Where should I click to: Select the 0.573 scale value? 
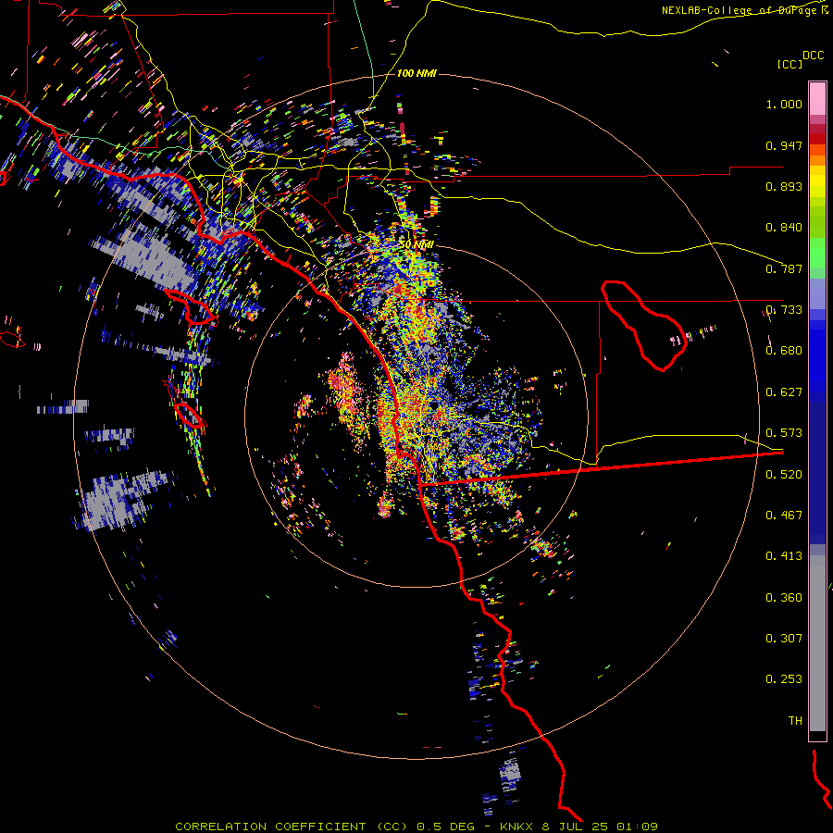tap(784, 433)
